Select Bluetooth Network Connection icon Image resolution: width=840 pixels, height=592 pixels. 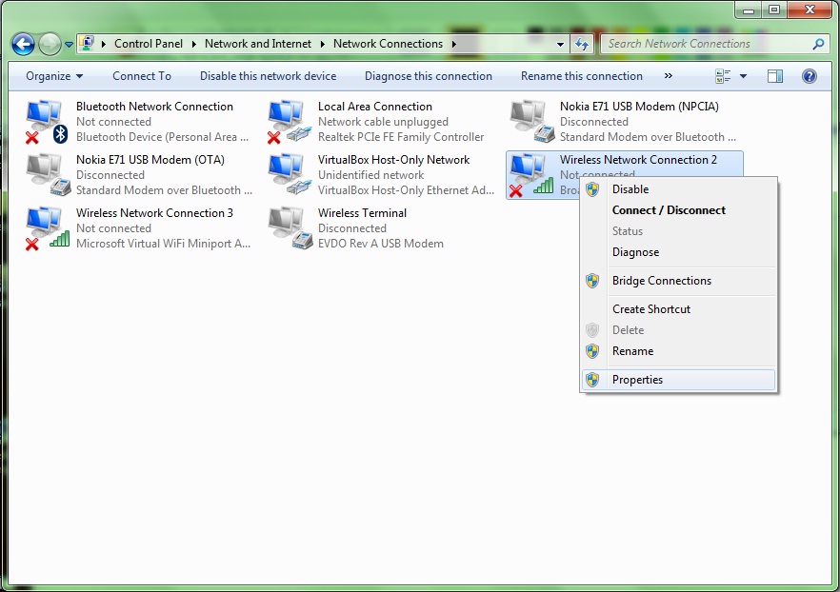click(47, 122)
